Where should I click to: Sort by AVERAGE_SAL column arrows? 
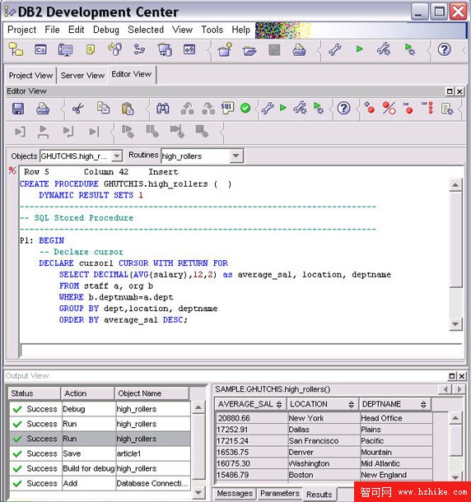pos(279,404)
